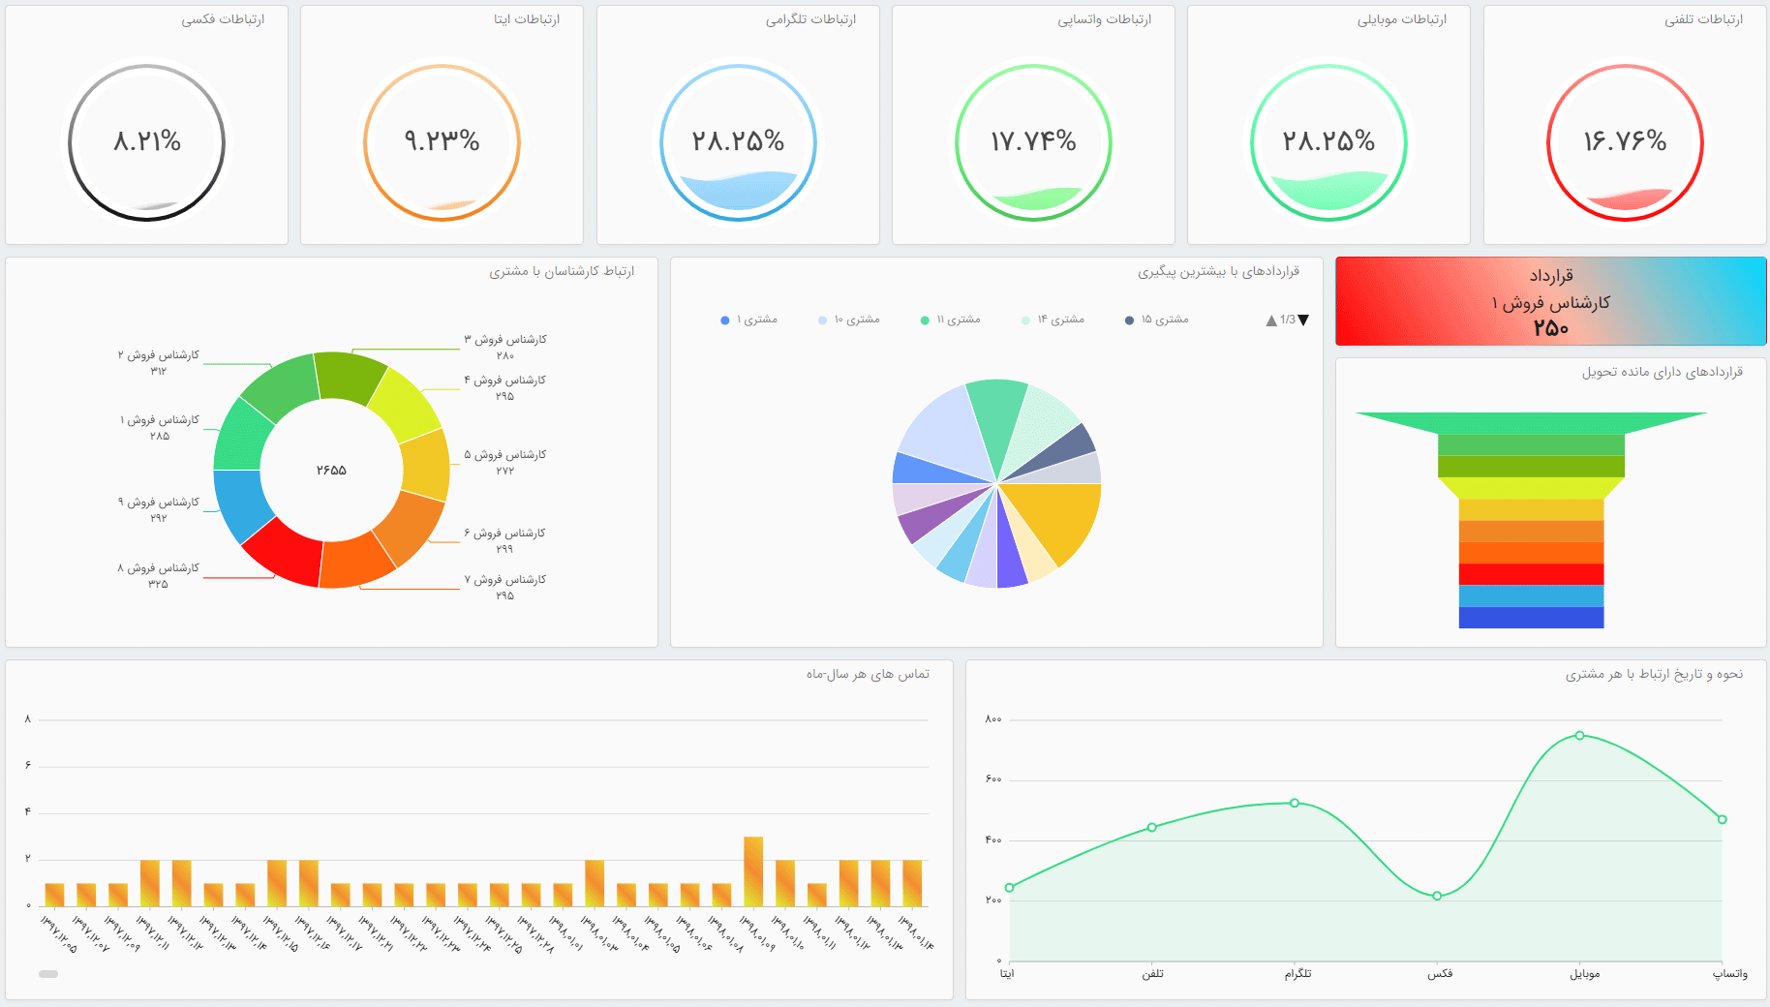
Task: Click the slate blue مشتری ۱۵ pie slice
Action: click(1070, 449)
